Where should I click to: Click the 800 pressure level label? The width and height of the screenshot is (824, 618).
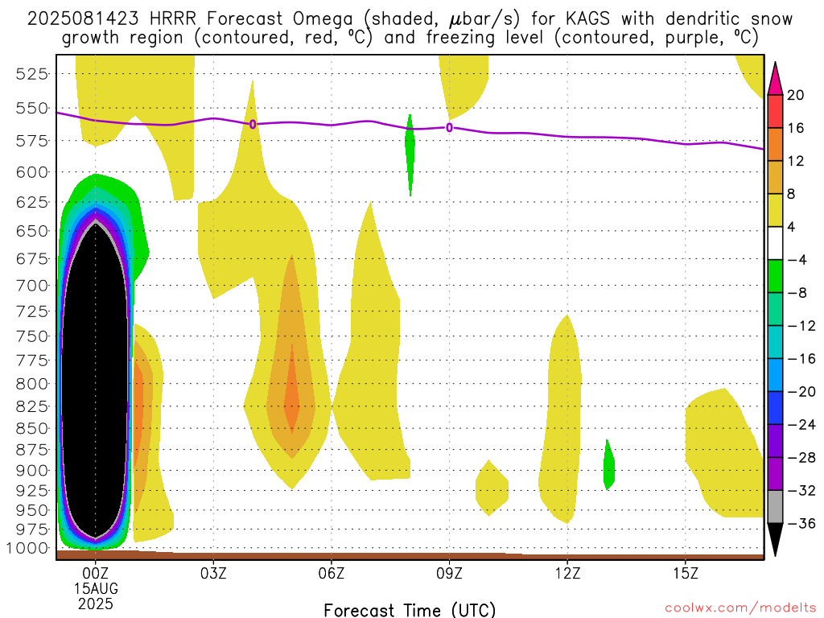(x=32, y=384)
